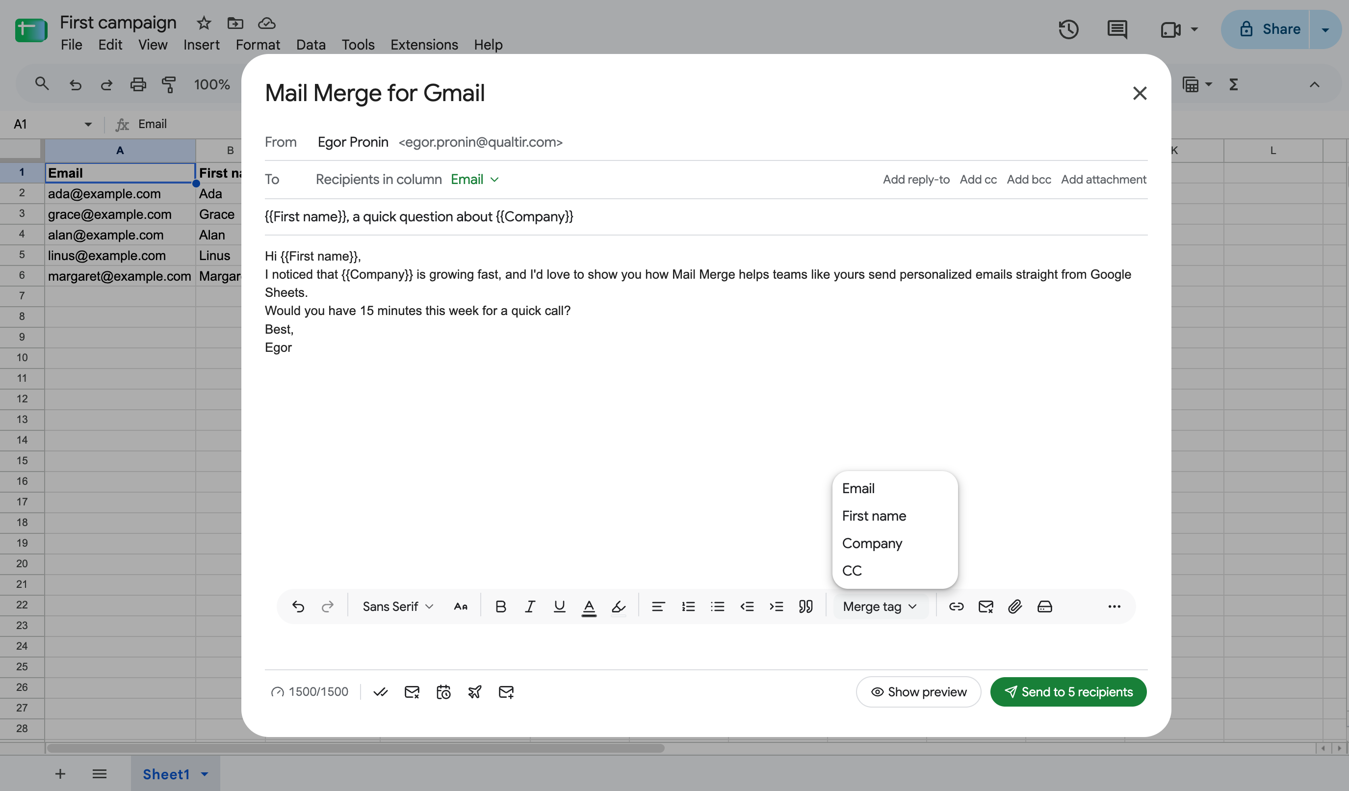Attach a file using the paperclip icon
The width and height of the screenshot is (1349, 791).
[1015, 606]
